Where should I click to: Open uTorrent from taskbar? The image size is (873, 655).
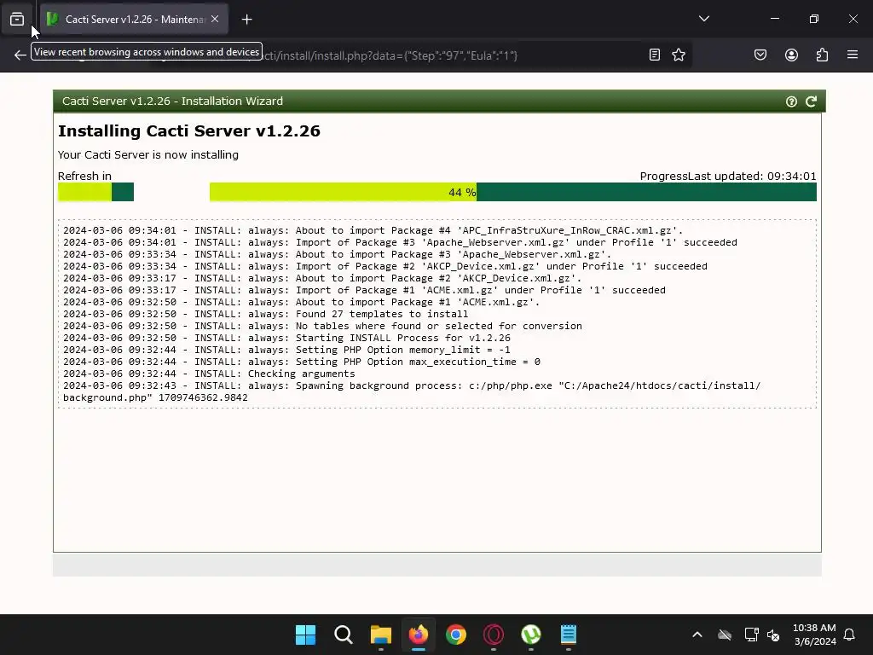531,635
